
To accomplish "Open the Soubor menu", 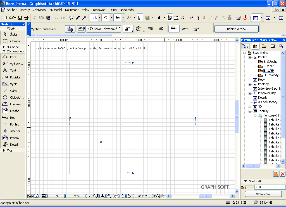I will click(12, 10).
